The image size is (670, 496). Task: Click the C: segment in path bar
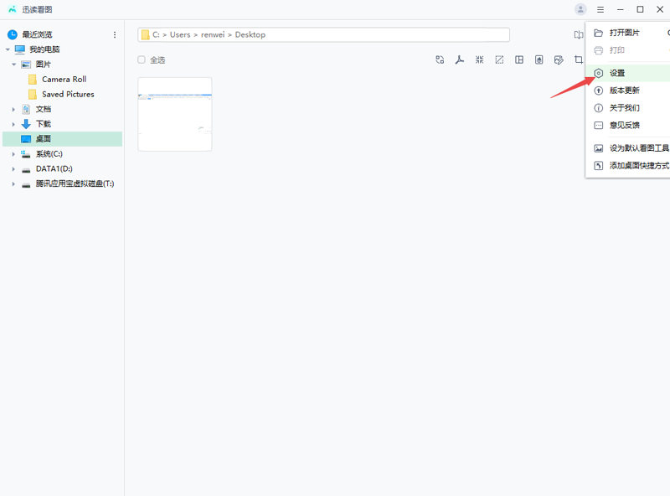pos(156,34)
